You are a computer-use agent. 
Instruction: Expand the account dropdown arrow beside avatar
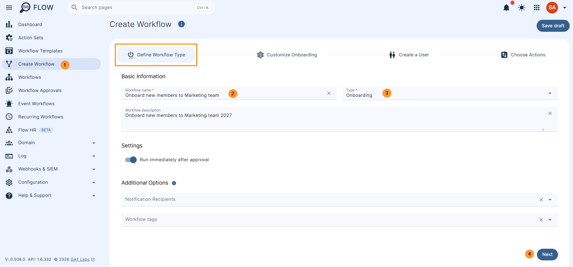click(565, 8)
